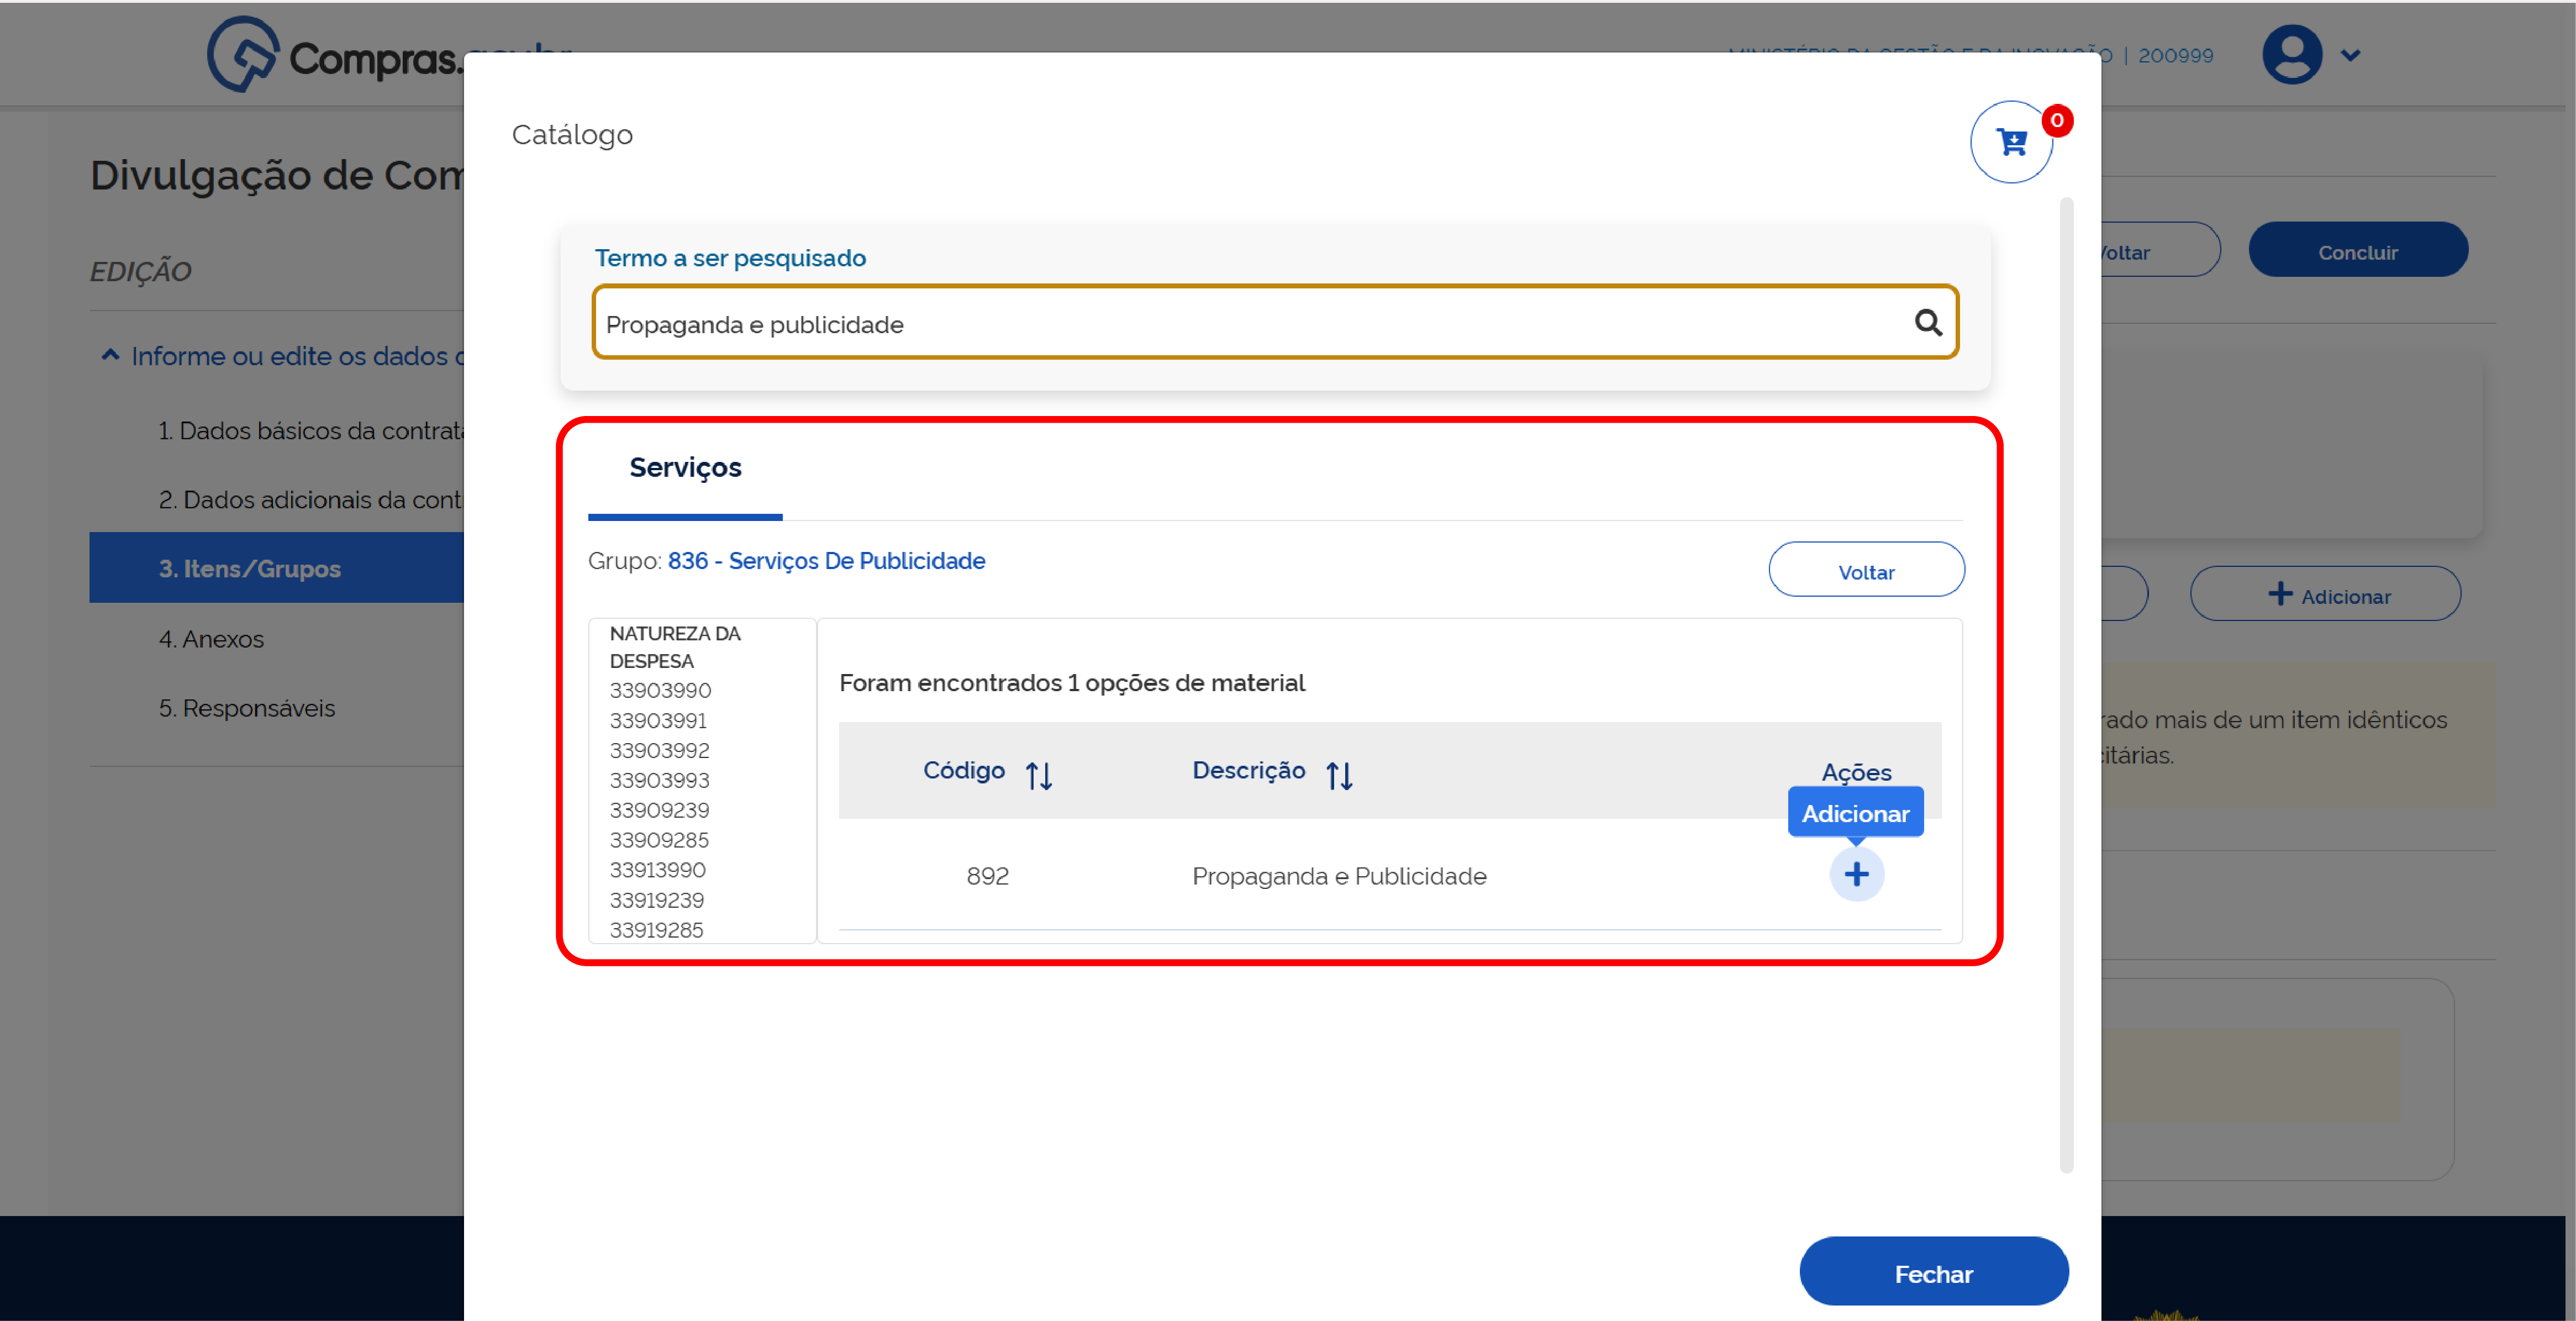Select expense nature code 33903990
2576x1321 pixels.
click(x=660, y=691)
